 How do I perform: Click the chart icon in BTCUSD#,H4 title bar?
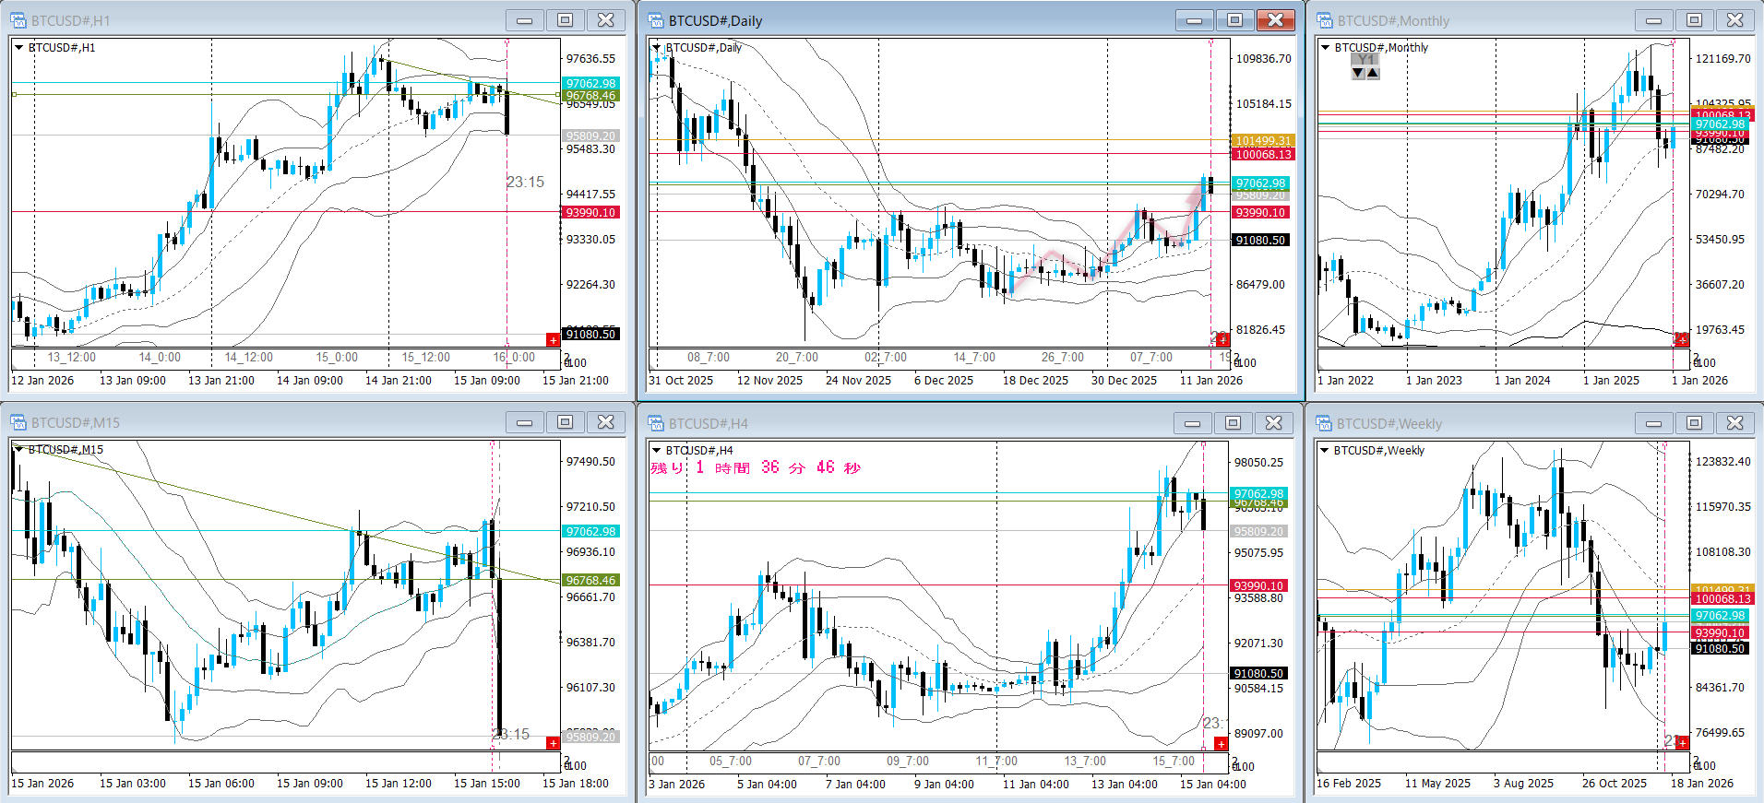coord(656,423)
